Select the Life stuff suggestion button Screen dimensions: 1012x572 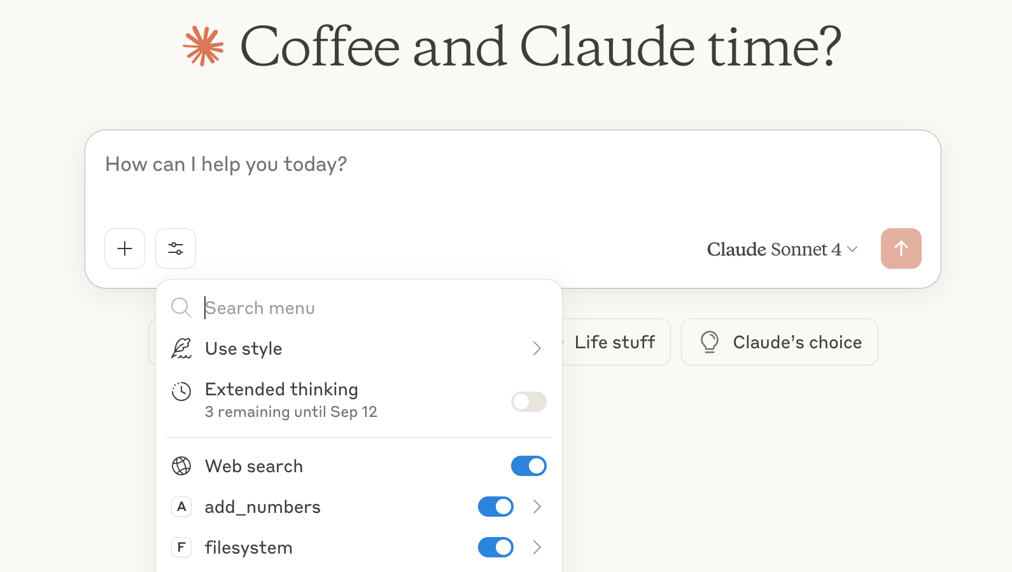(x=615, y=342)
